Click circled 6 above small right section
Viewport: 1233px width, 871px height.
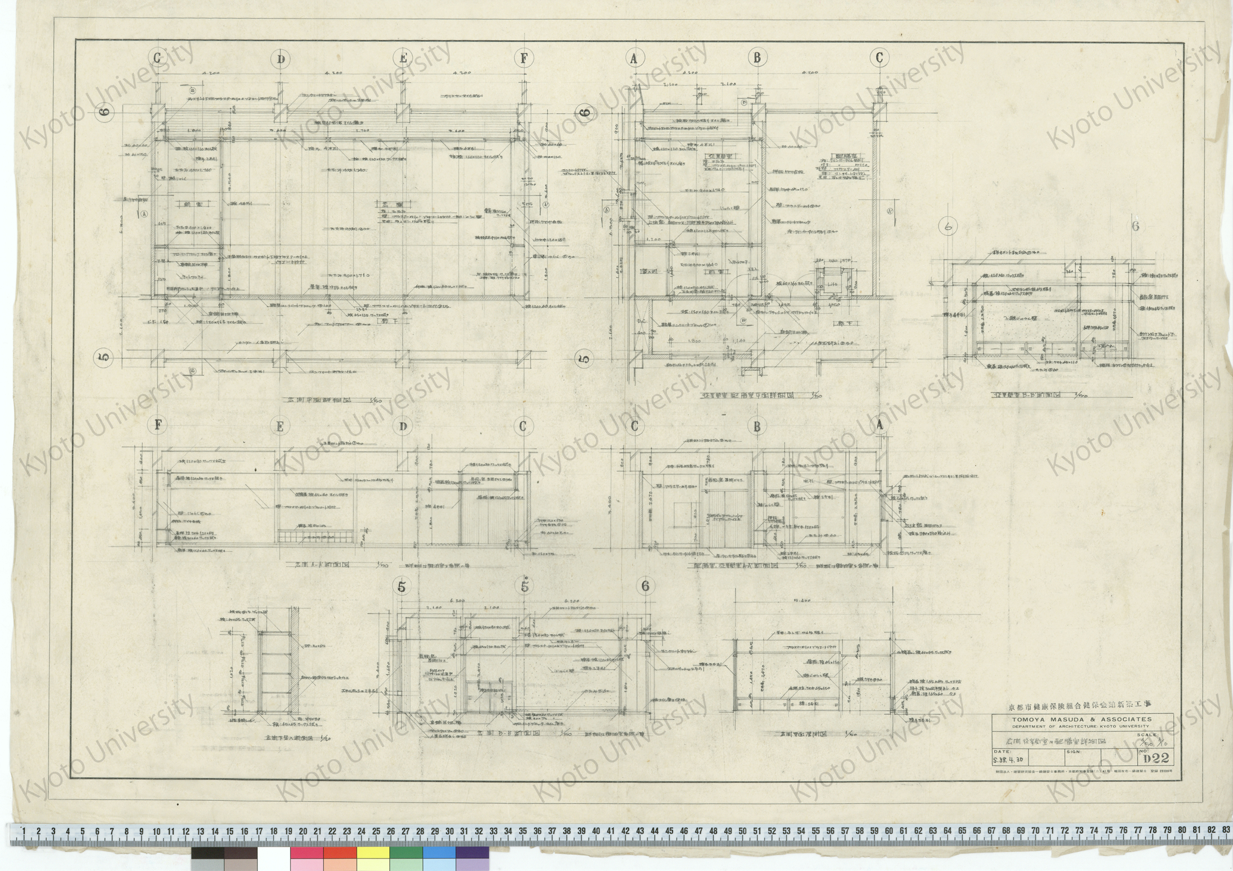[x=948, y=227]
